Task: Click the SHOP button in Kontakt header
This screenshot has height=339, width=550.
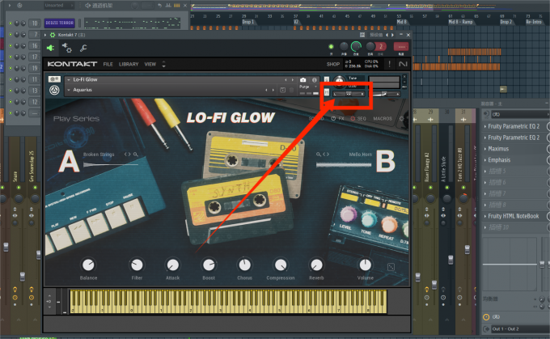Action: (333, 64)
